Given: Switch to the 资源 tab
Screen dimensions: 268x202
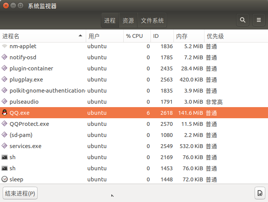Looking at the screenshot, I should pyautogui.click(x=128, y=20).
